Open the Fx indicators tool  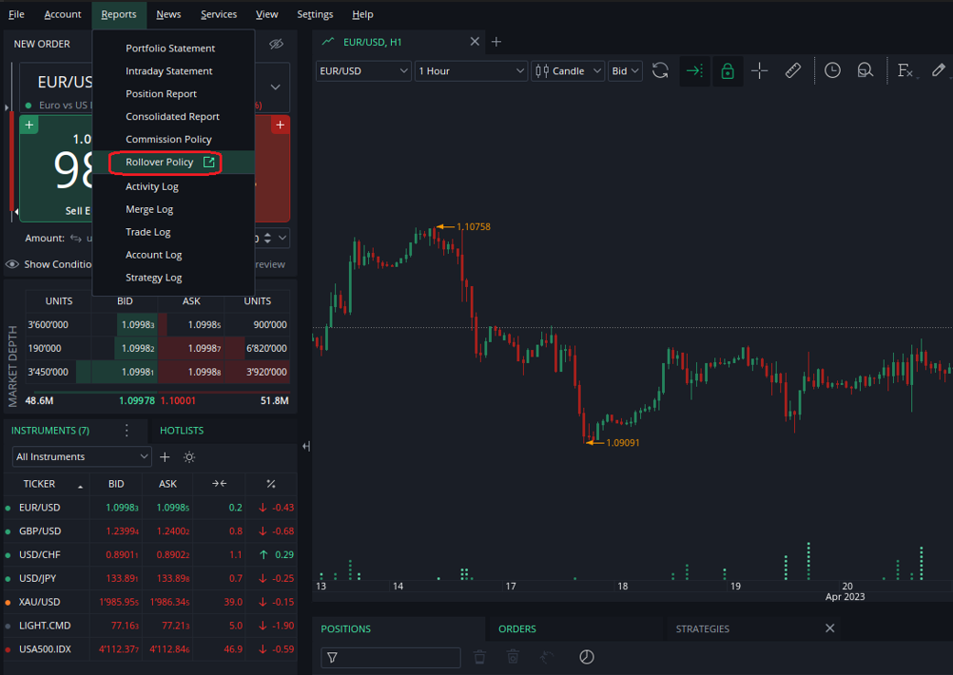click(x=904, y=71)
